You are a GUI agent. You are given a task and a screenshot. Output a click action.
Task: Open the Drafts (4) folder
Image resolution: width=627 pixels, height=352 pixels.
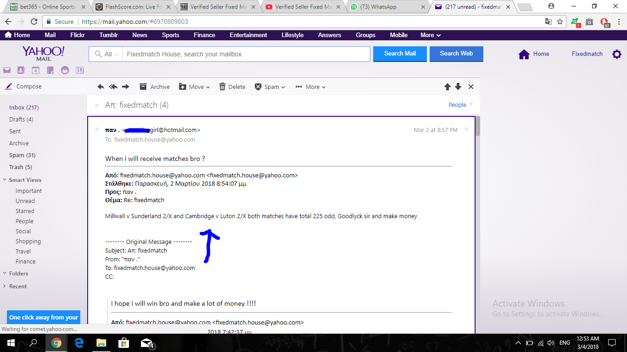(x=21, y=119)
